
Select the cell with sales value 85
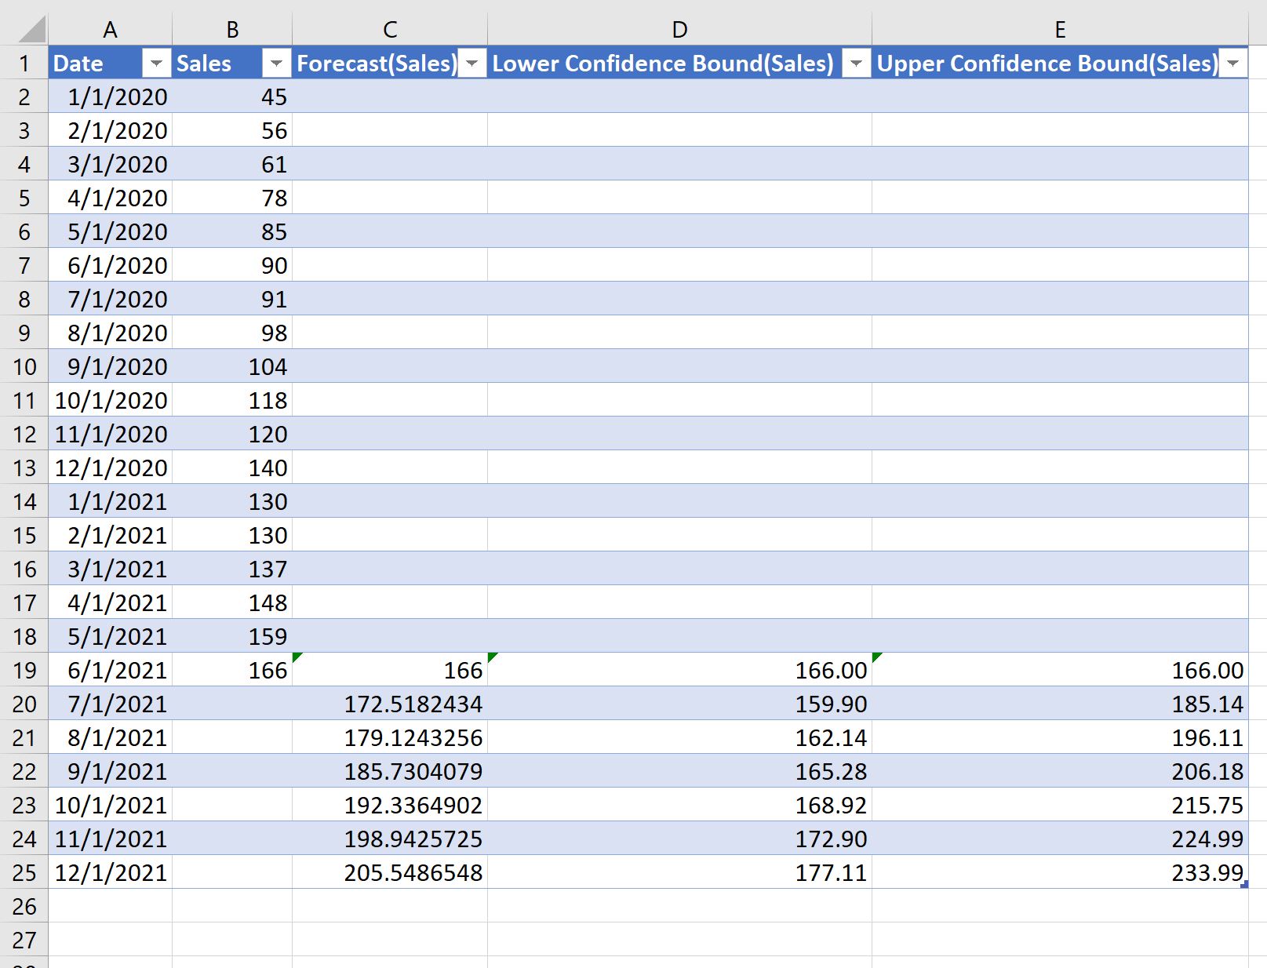pos(232,232)
